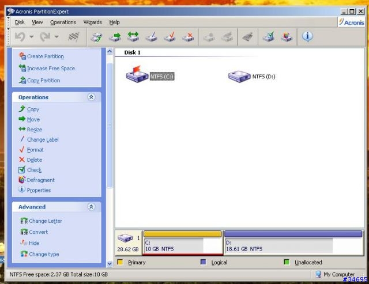The height and width of the screenshot is (284, 369).
Task: Click the Disk 1 header text
Action: pyautogui.click(x=132, y=52)
